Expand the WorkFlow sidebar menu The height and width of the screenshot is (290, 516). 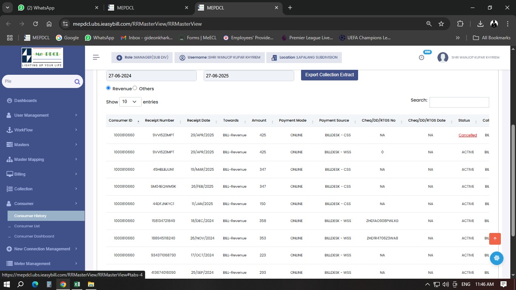coord(42,130)
